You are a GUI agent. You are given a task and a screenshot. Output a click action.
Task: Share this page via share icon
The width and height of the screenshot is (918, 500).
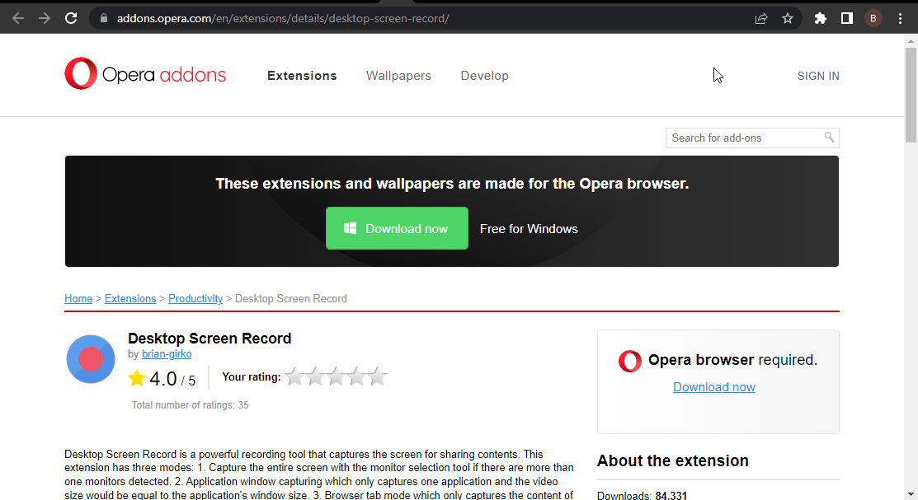(x=761, y=18)
